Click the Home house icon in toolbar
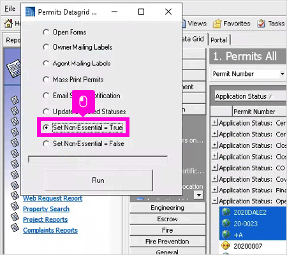The height and width of the screenshot is (255, 287). click(8, 23)
